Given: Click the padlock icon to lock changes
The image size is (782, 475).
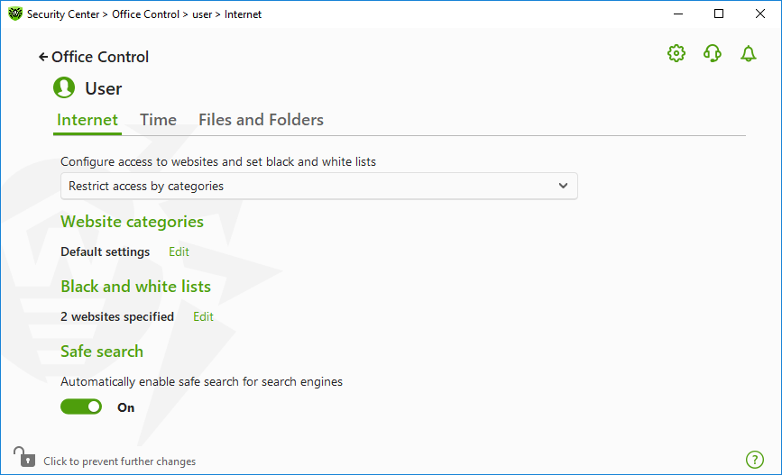Looking at the screenshot, I should point(24,457).
